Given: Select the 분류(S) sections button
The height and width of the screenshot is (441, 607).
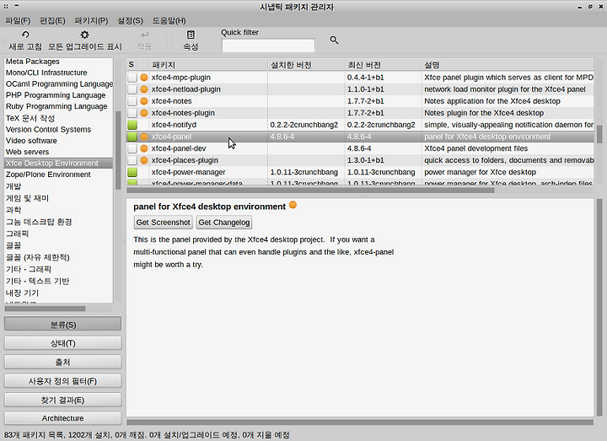Looking at the screenshot, I should [62, 325].
